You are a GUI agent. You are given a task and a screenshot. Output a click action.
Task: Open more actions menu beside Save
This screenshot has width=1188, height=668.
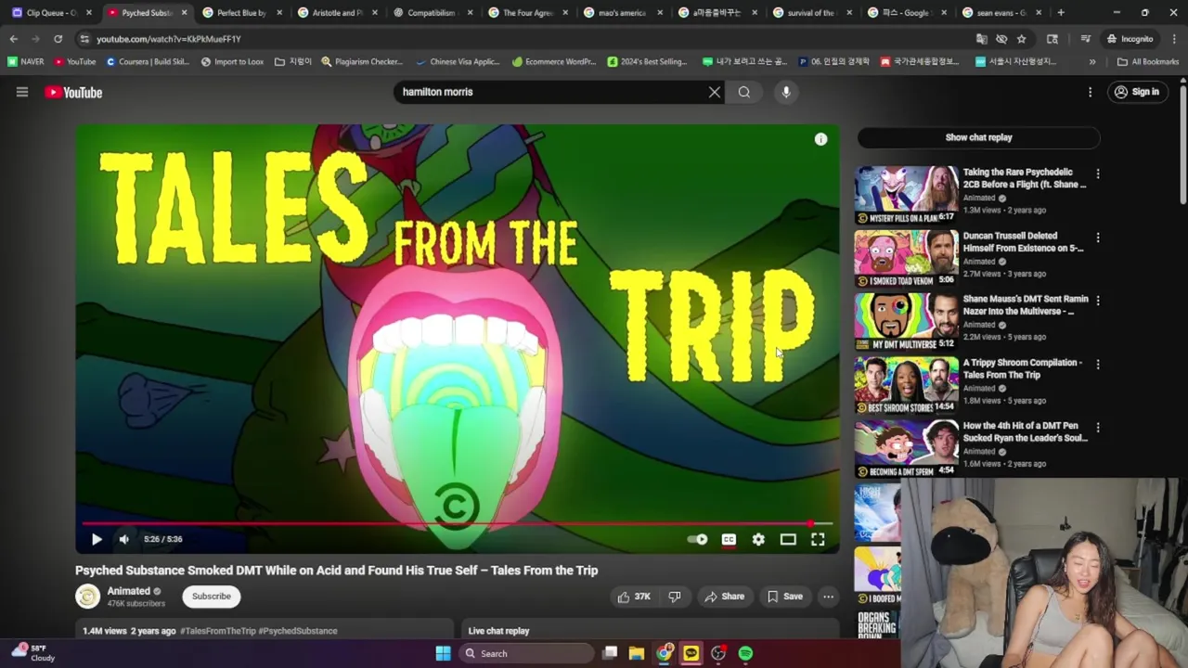[x=828, y=597]
